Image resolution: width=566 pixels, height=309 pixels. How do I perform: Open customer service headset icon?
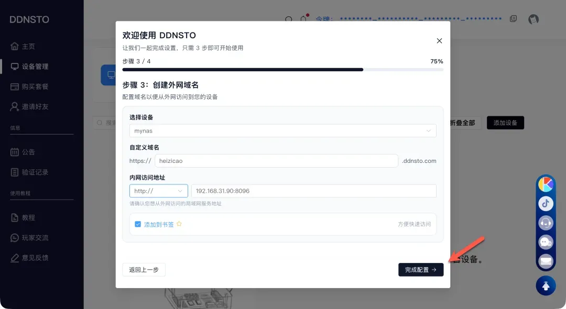pyautogui.click(x=546, y=223)
